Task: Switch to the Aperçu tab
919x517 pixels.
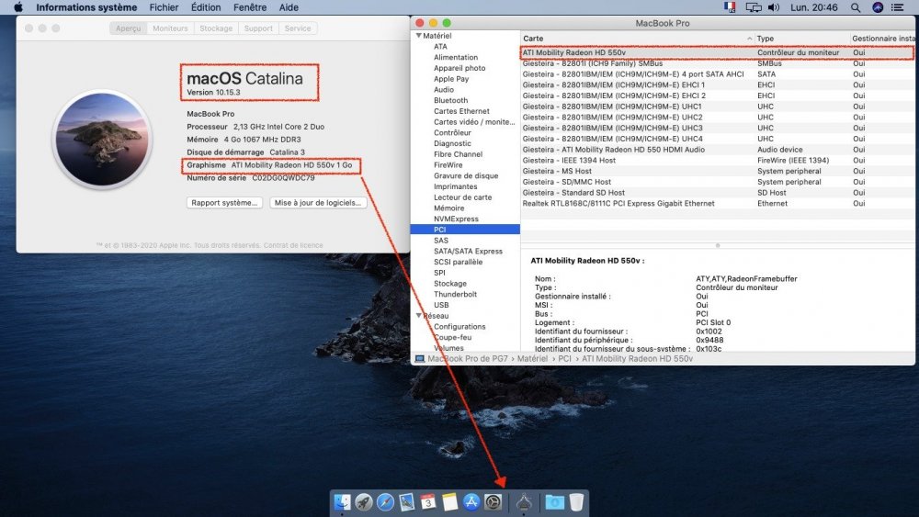Action: click(128, 28)
